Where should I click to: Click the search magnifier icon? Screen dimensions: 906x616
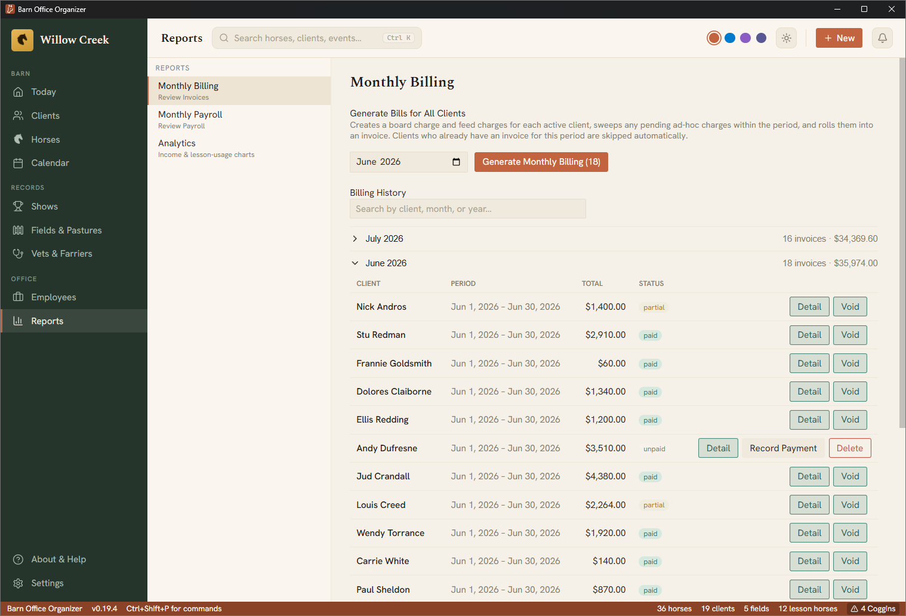(224, 38)
